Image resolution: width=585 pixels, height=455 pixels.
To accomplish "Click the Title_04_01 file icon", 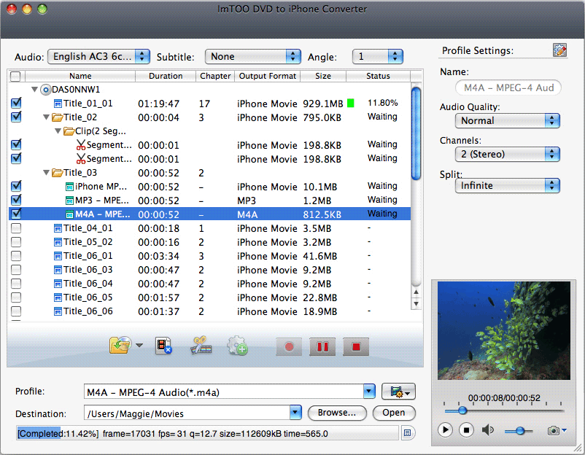I will (58, 228).
